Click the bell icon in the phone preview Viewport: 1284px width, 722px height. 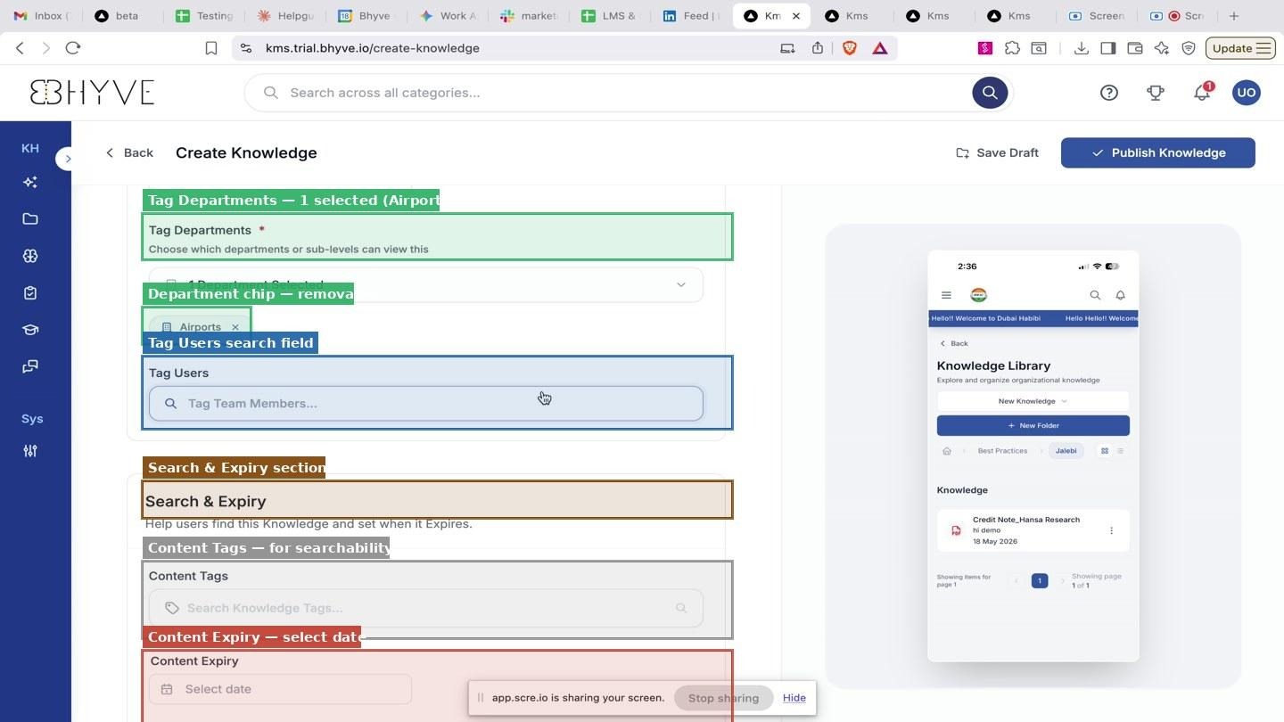pos(1121,295)
